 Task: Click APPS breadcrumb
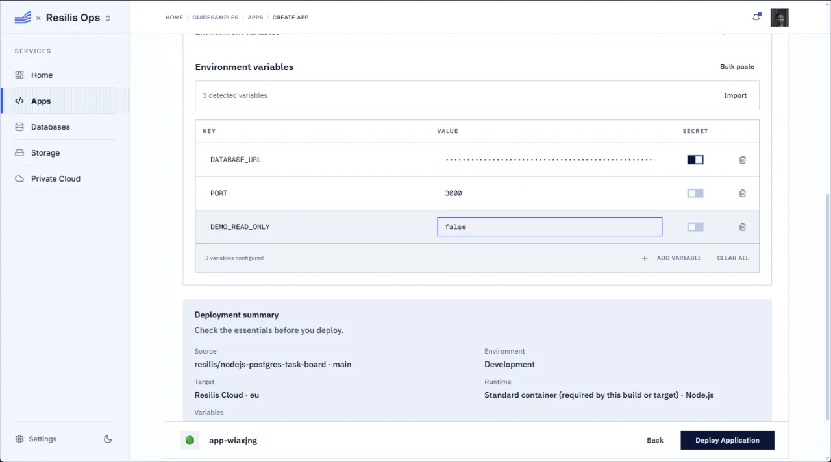pos(255,18)
